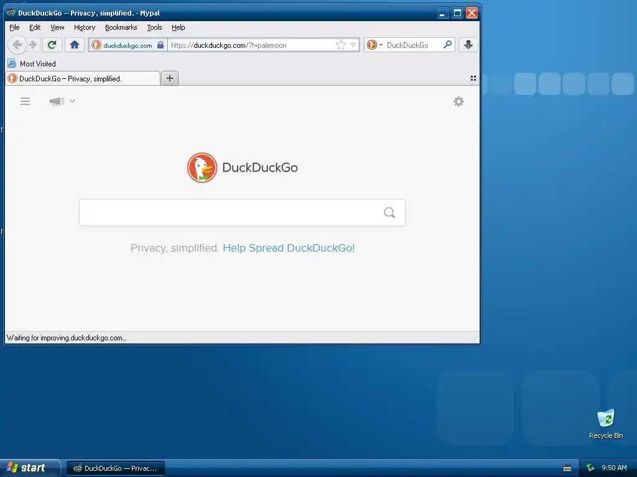The height and width of the screenshot is (477, 637).
Task: Close the Mypal browser window
Action: 472,13
